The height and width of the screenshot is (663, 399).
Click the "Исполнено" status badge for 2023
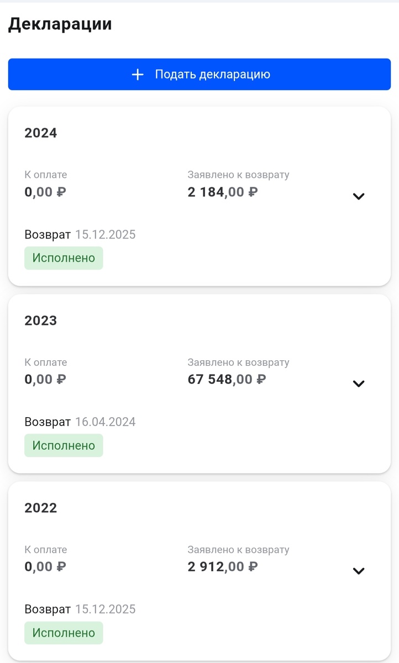[64, 445]
